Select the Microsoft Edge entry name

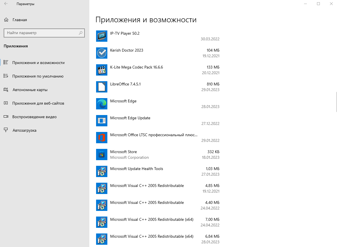click(123, 101)
